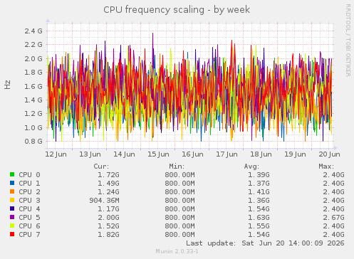Click the 'CPU 0' legend label

coord(29,175)
